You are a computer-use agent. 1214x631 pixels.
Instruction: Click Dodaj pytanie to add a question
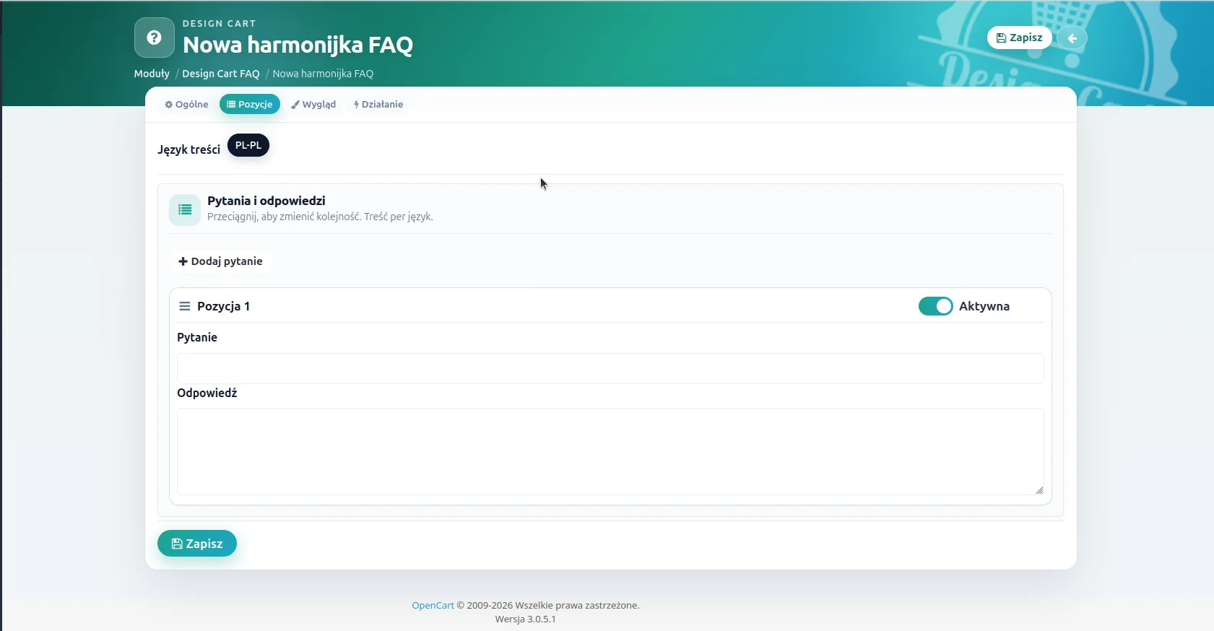tap(220, 261)
